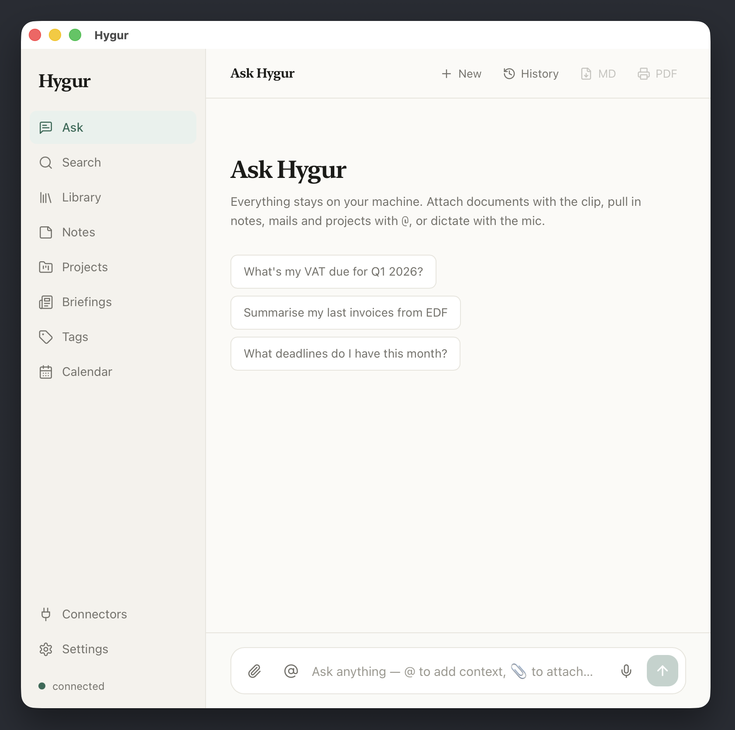Click the MD export file icon
The width and height of the screenshot is (735, 730).
pos(586,74)
